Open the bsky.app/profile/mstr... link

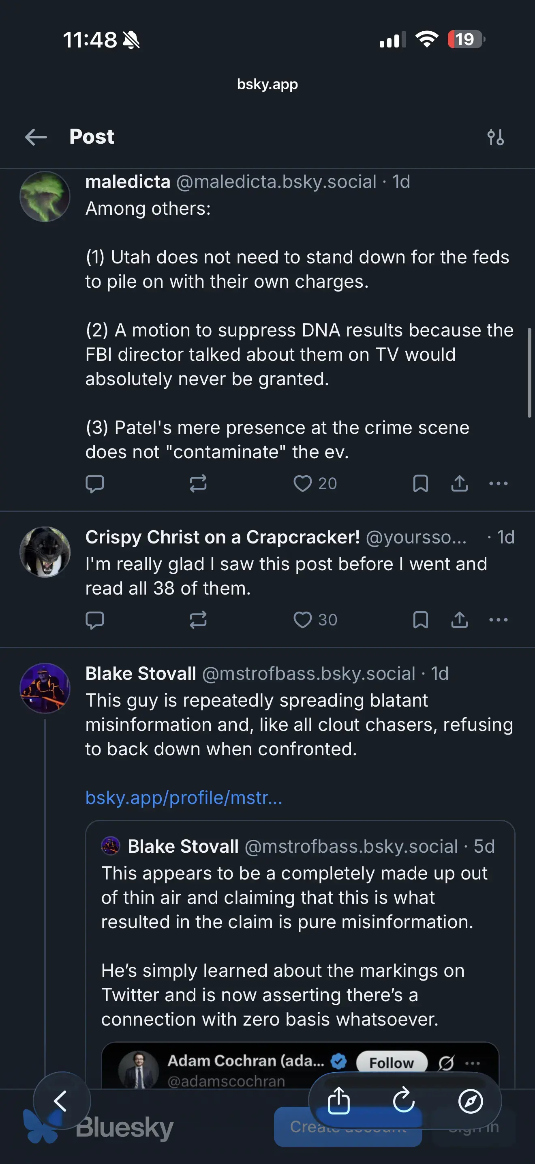pyautogui.click(x=184, y=798)
